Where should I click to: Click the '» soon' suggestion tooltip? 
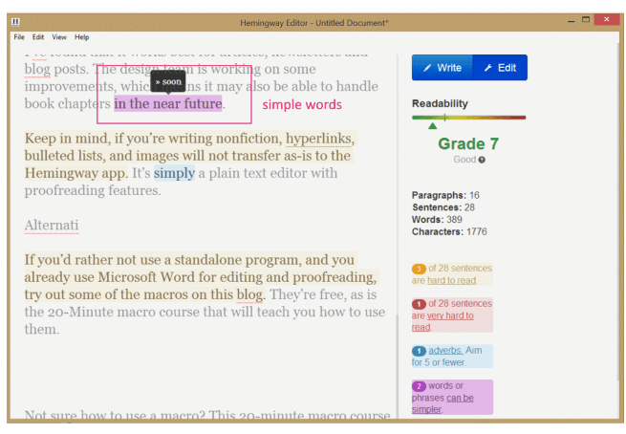point(168,82)
